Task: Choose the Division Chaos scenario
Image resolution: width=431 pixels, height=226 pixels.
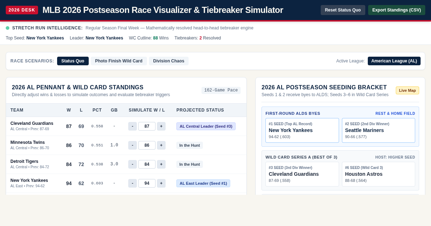Action: tap(169, 61)
